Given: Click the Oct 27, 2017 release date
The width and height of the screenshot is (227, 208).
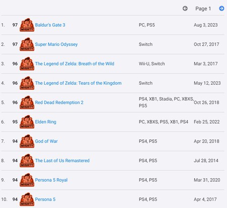Looking at the screenshot, I should pos(206,44).
